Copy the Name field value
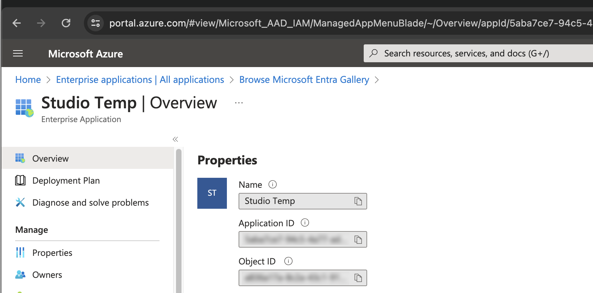Screen dimensions: 593x293 coord(358,201)
